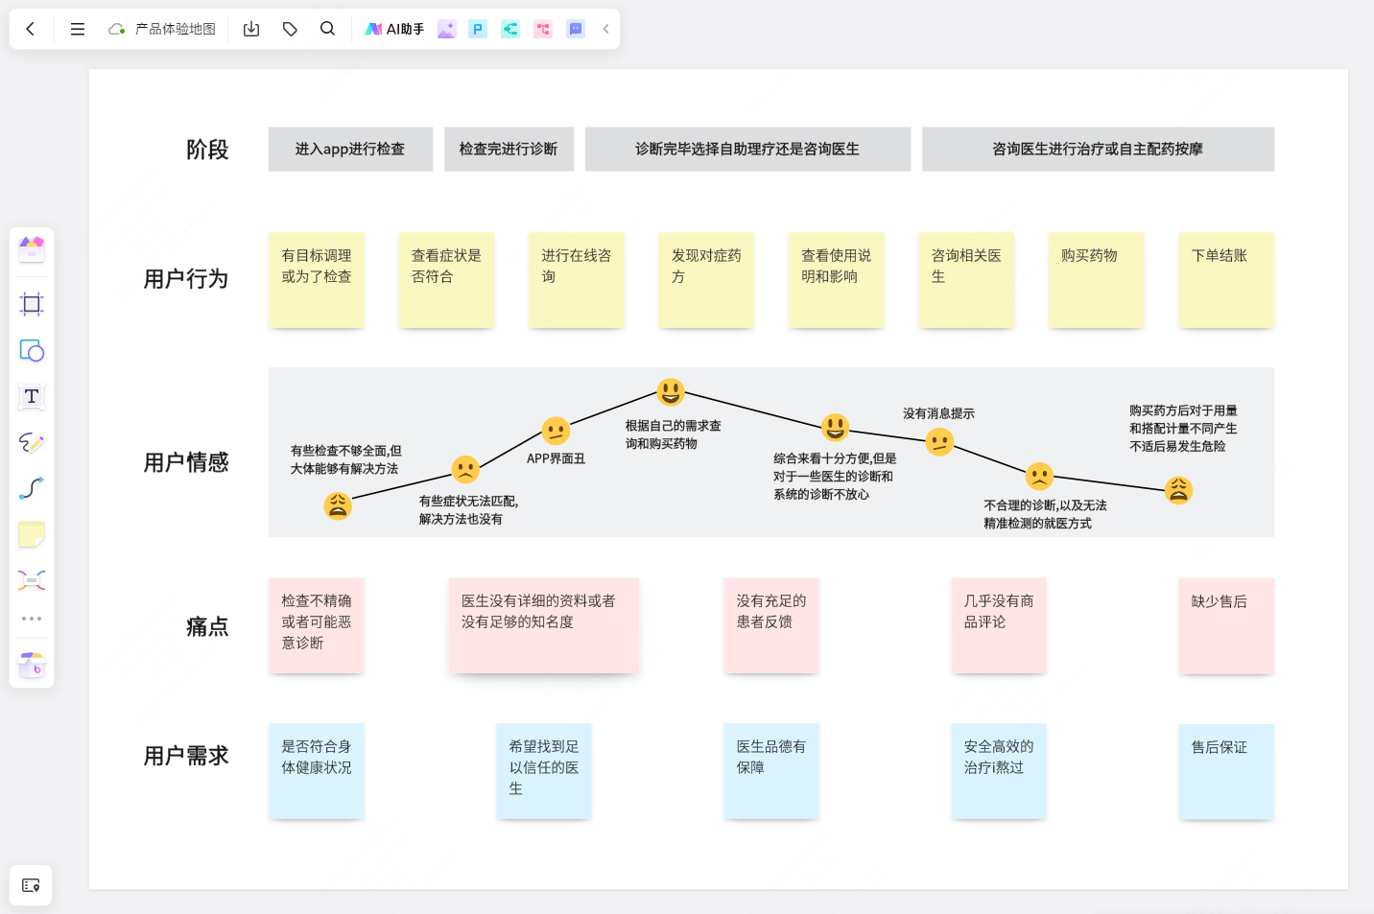This screenshot has height=914, width=1374.
Task: Open the AI助手 assistant
Action: click(x=394, y=29)
